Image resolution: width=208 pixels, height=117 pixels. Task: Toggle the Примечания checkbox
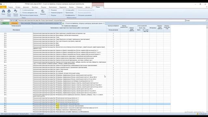click(x=64, y=13)
